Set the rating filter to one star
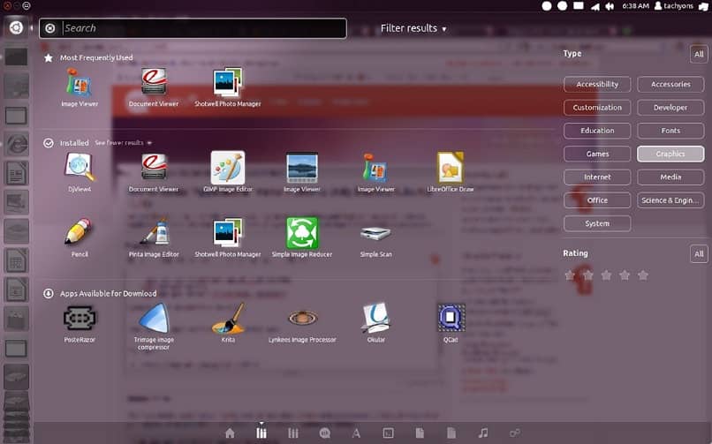Viewport: 712px width, 444px height. (570, 275)
